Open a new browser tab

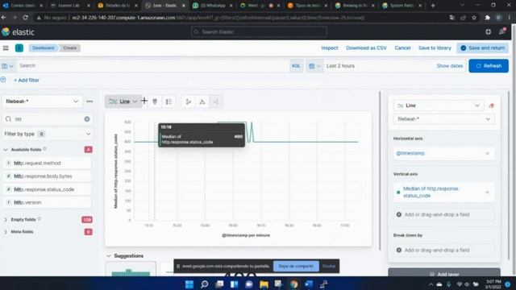click(433, 6)
